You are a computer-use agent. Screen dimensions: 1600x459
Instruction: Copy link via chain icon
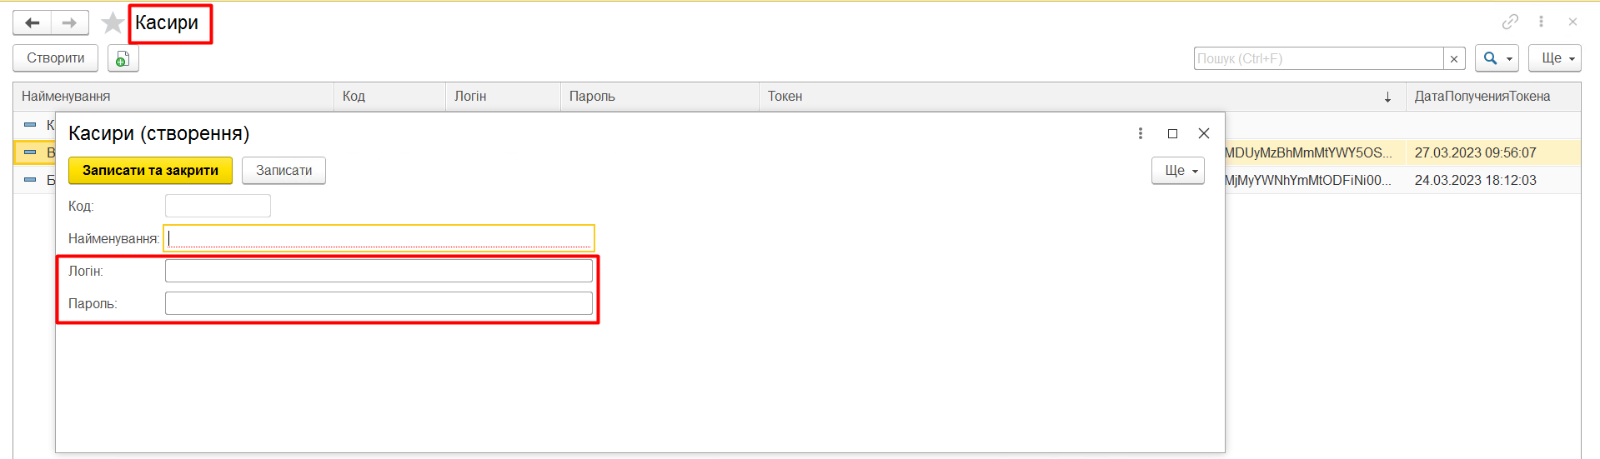pyautogui.click(x=1510, y=22)
